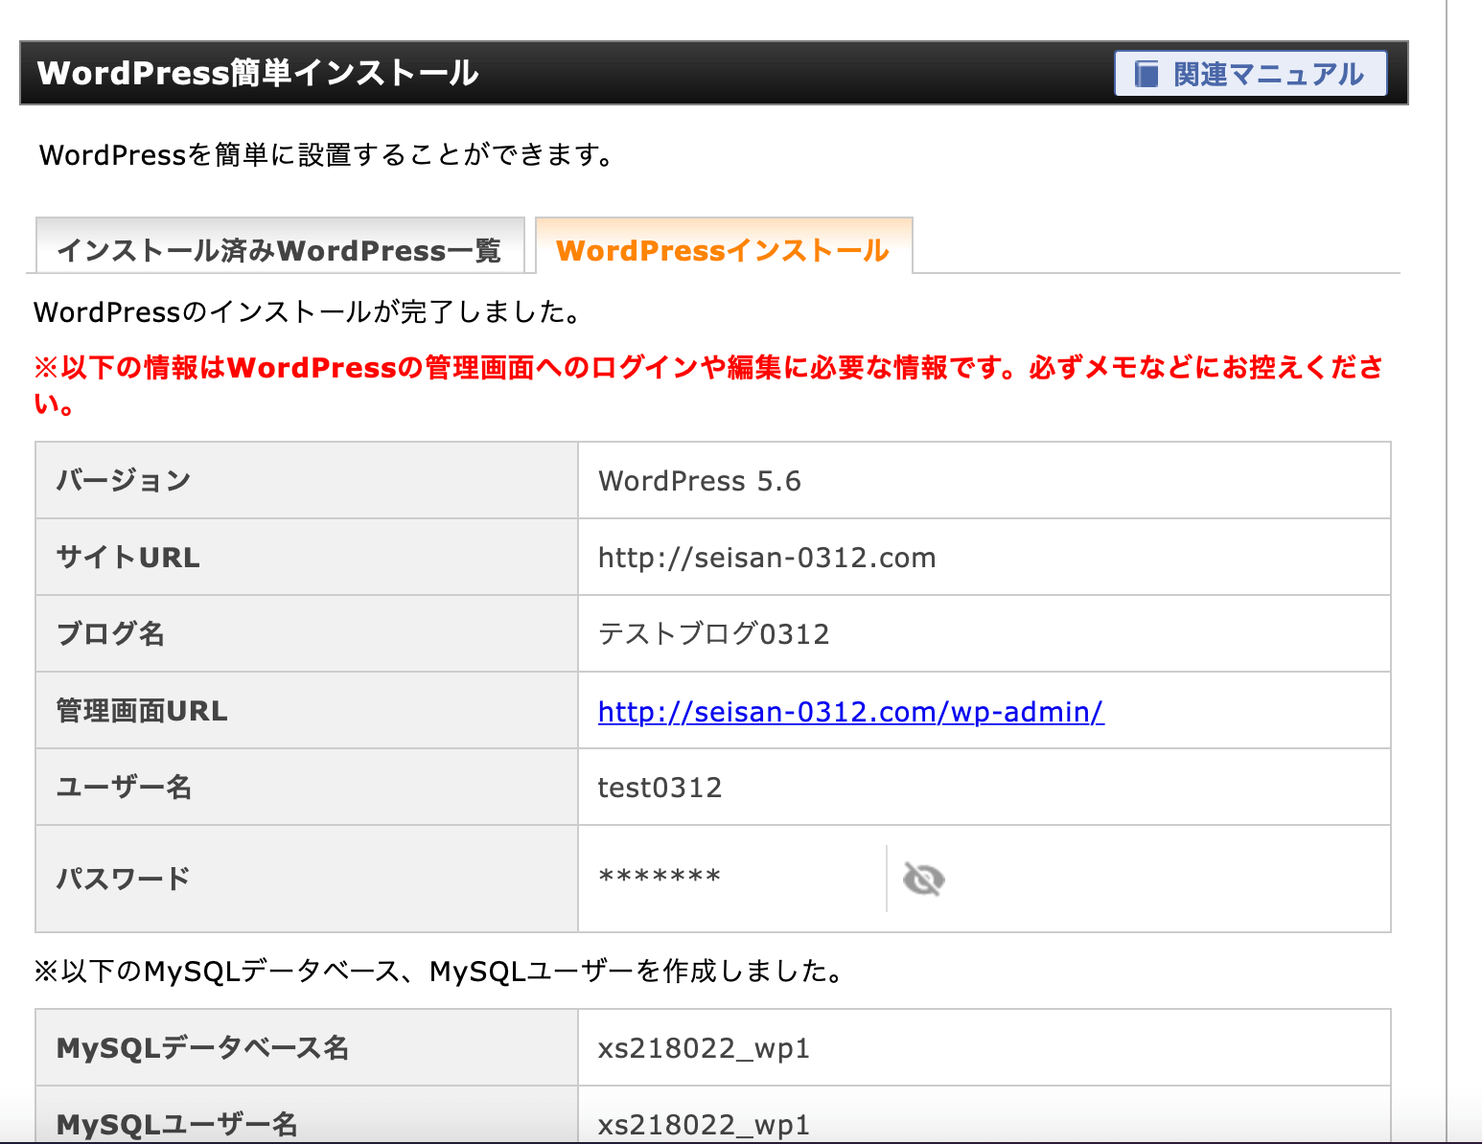The image size is (1482, 1144).
Task: Click the MySQLユーザー名 value xs218022_wp1
Action: pos(704,1124)
